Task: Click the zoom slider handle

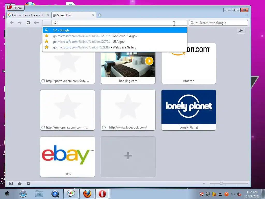Action: tap(221, 183)
